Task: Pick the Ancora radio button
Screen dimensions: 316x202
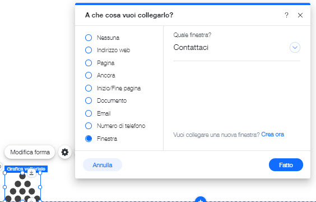Action: coord(89,75)
